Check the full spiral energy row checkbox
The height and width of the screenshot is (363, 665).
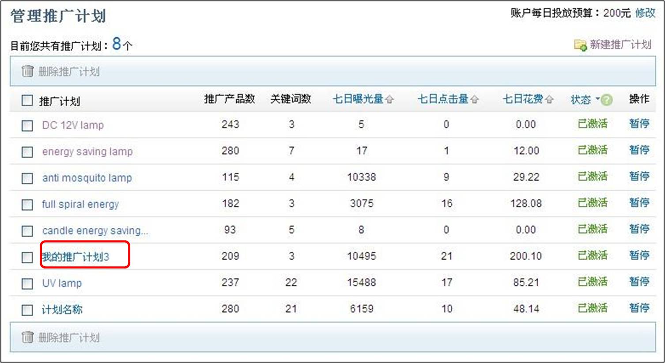(x=27, y=205)
